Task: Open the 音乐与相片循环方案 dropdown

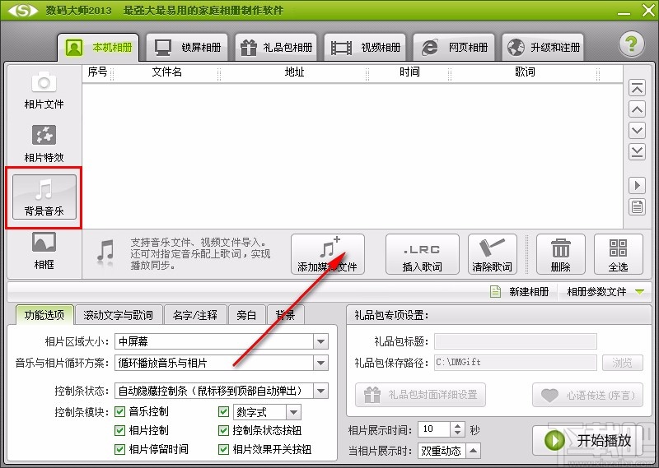Action: click(x=222, y=363)
